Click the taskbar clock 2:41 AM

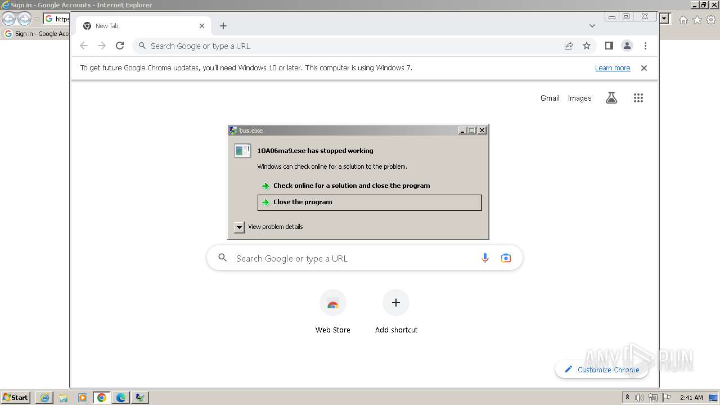pyautogui.click(x=691, y=398)
